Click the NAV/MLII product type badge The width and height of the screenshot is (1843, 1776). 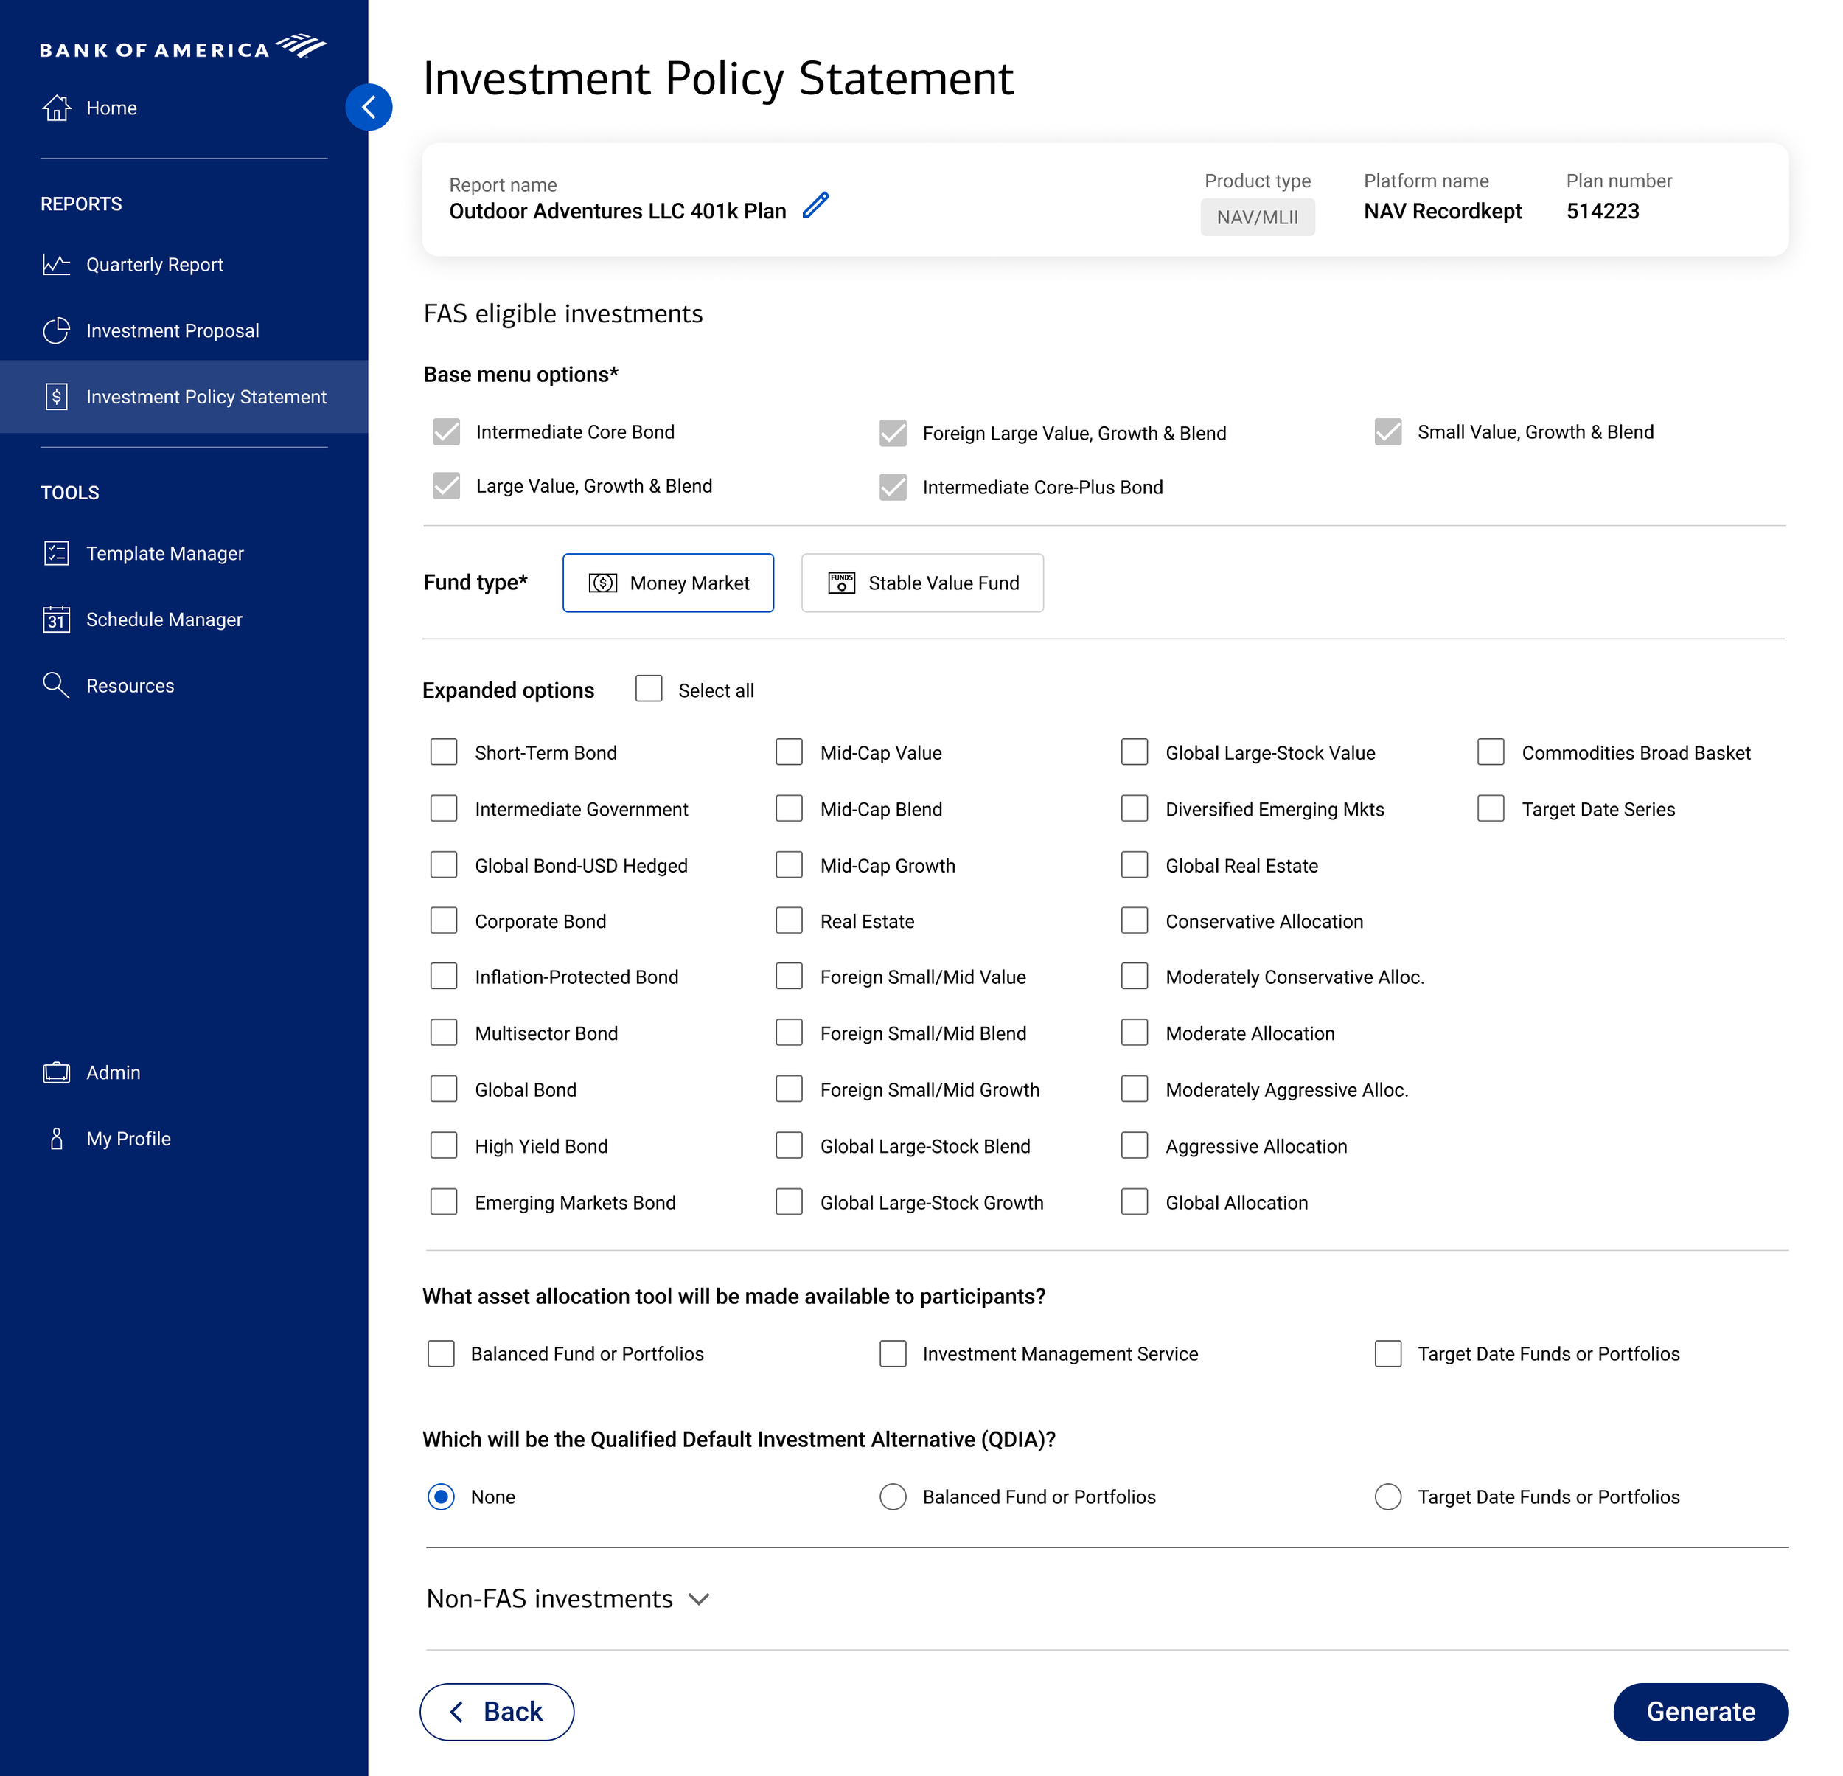pos(1257,218)
